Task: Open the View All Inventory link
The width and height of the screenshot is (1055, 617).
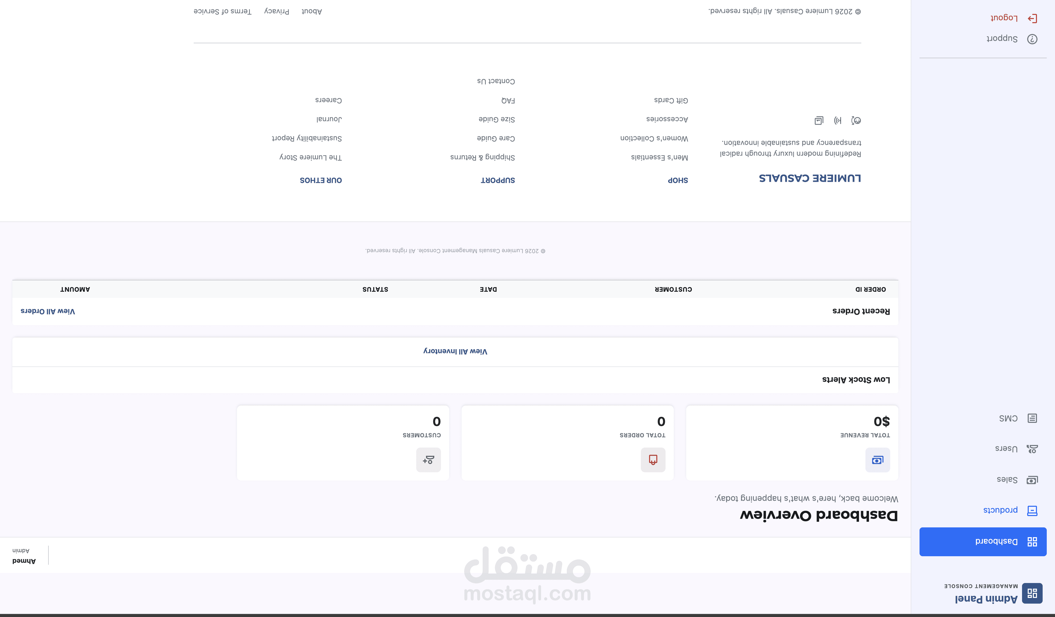Action: tap(455, 351)
